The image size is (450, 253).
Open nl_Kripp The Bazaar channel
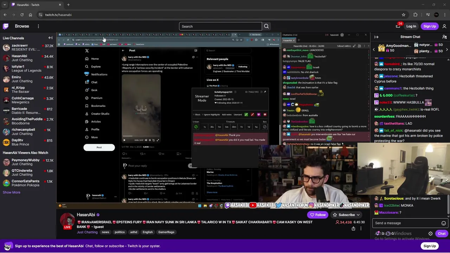click(28, 90)
